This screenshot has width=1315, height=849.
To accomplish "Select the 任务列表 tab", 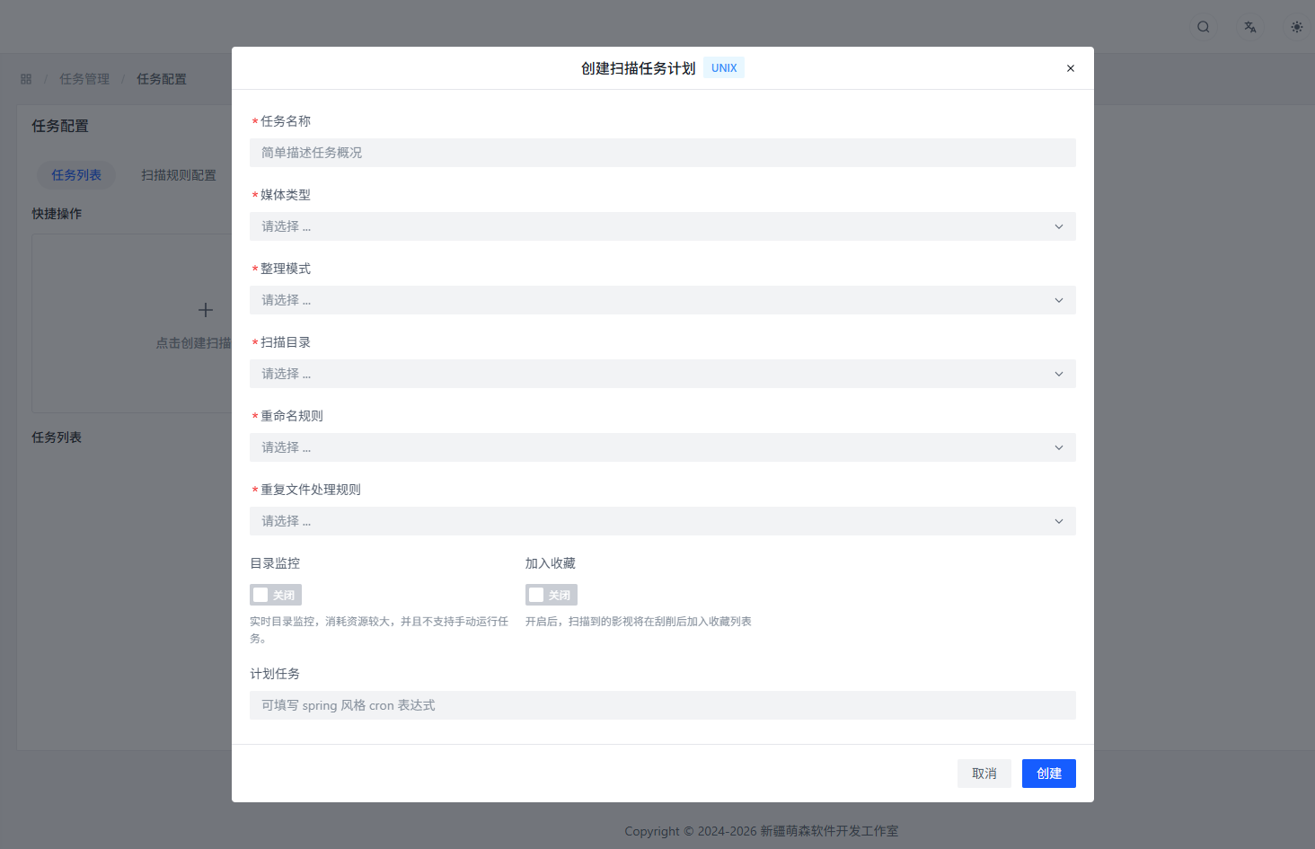I will pos(76,174).
